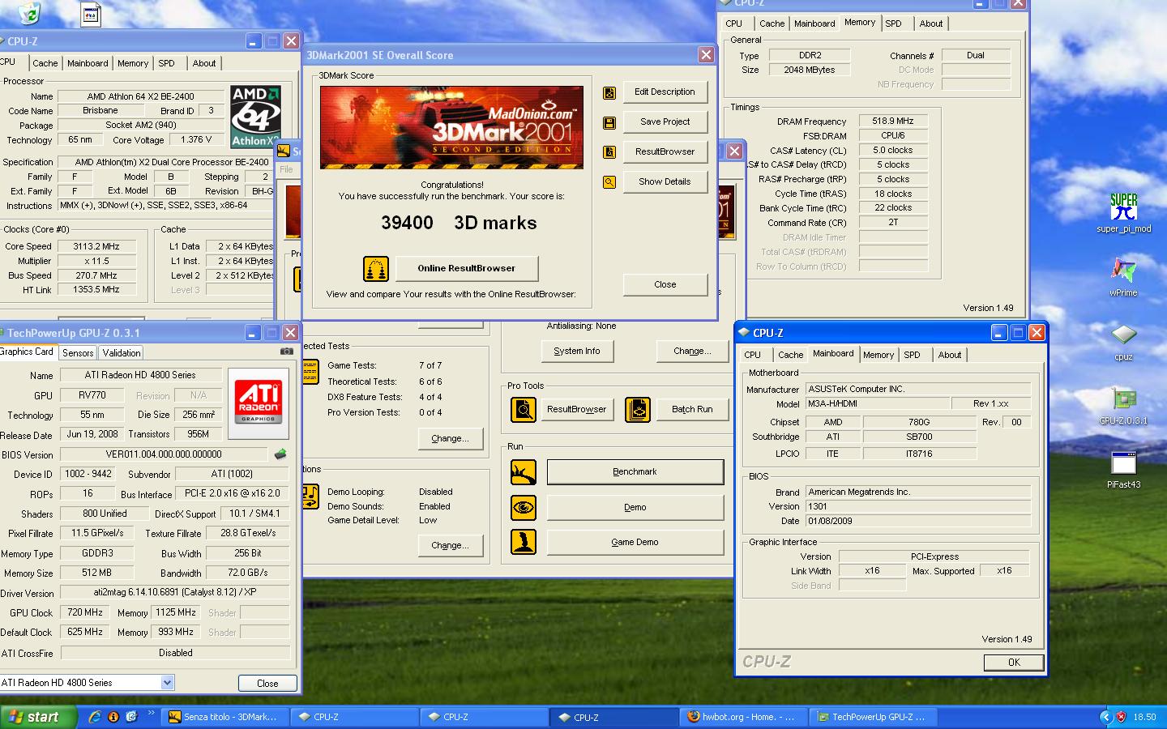The image size is (1167, 729).
Task: Click the Edit Description button
Action: click(x=665, y=92)
